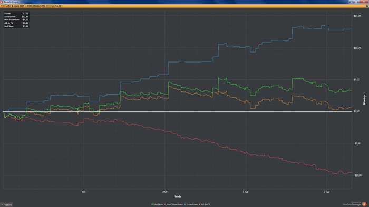Select the All-In EV $0,42 summary row
Viewport: 369px width, 207px height.
tap(16, 23)
